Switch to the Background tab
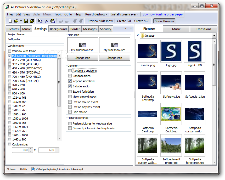Image resolution: width=225 pixels, height=180 pixels. point(58,29)
